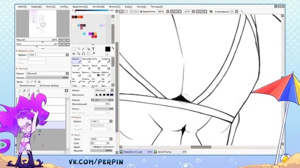Click the navigator canvas preview thumbnail
Image resolution: width=300 pixels, height=168 pixels.
point(43,24)
